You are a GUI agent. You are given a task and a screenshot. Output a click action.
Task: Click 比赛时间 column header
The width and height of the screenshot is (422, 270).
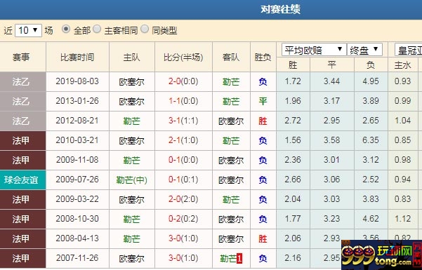(77, 58)
